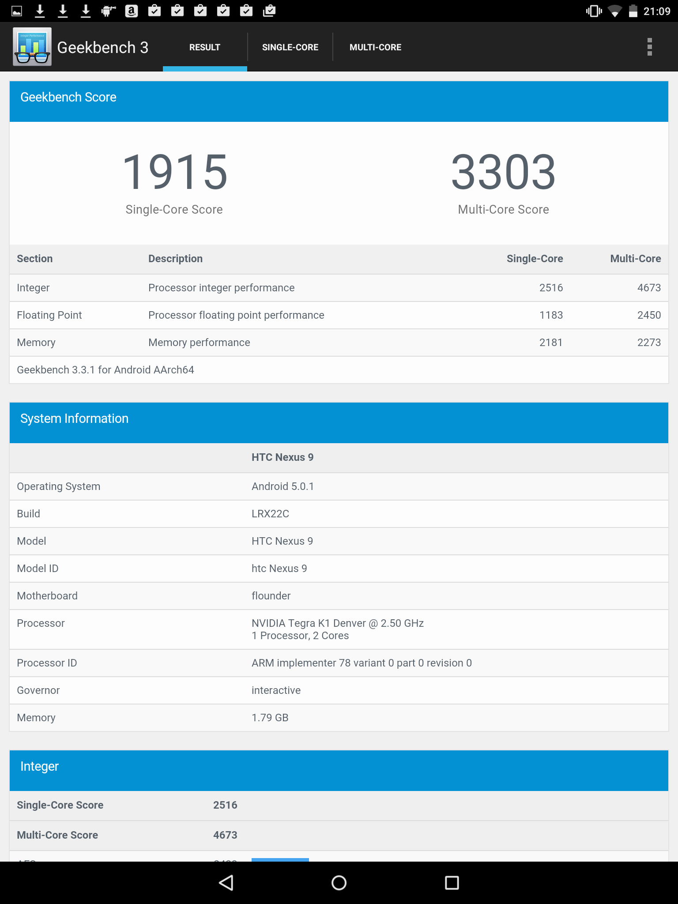Tap the blue Integer section header
The width and height of the screenshot is (678, 904).
coord(339,770)
